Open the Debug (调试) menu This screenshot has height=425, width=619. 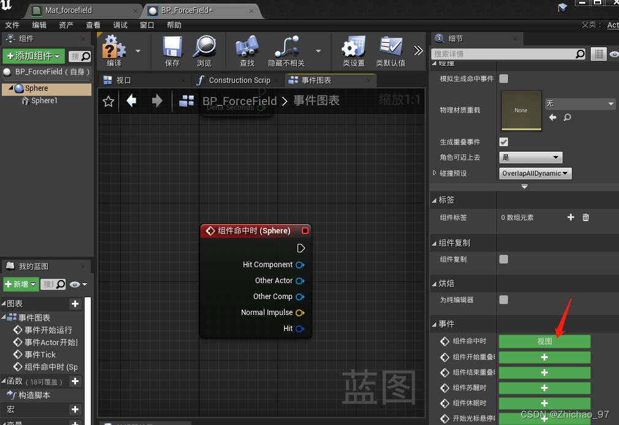pyautogui.click(x=120, y=25)
